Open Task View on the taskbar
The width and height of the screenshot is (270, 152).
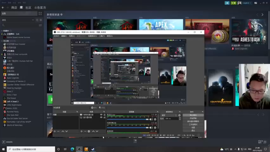(x=65, y=149)
